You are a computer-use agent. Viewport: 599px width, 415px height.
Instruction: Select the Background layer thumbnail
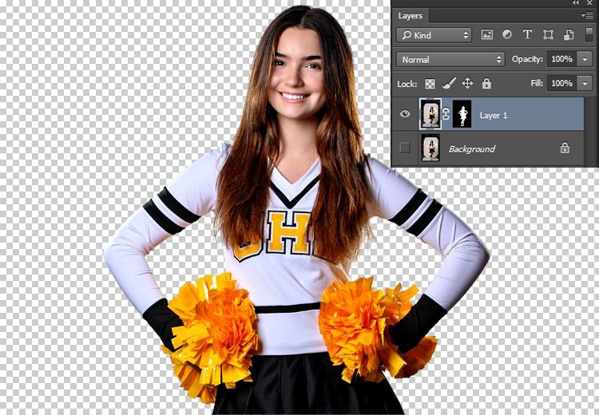[430, 148]
